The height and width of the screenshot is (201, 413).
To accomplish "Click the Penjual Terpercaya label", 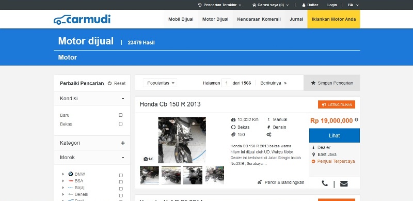I will [336, 161].
